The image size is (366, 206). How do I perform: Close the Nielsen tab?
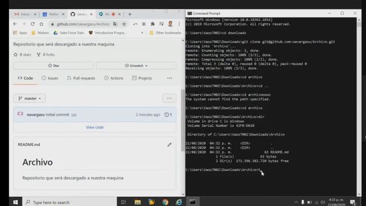pyautogui.click(x=63, y=14)
